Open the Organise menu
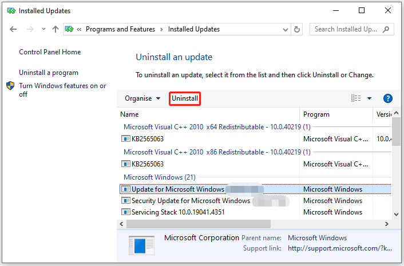Viewport: 404px width, 266px height. click(142, 98)
